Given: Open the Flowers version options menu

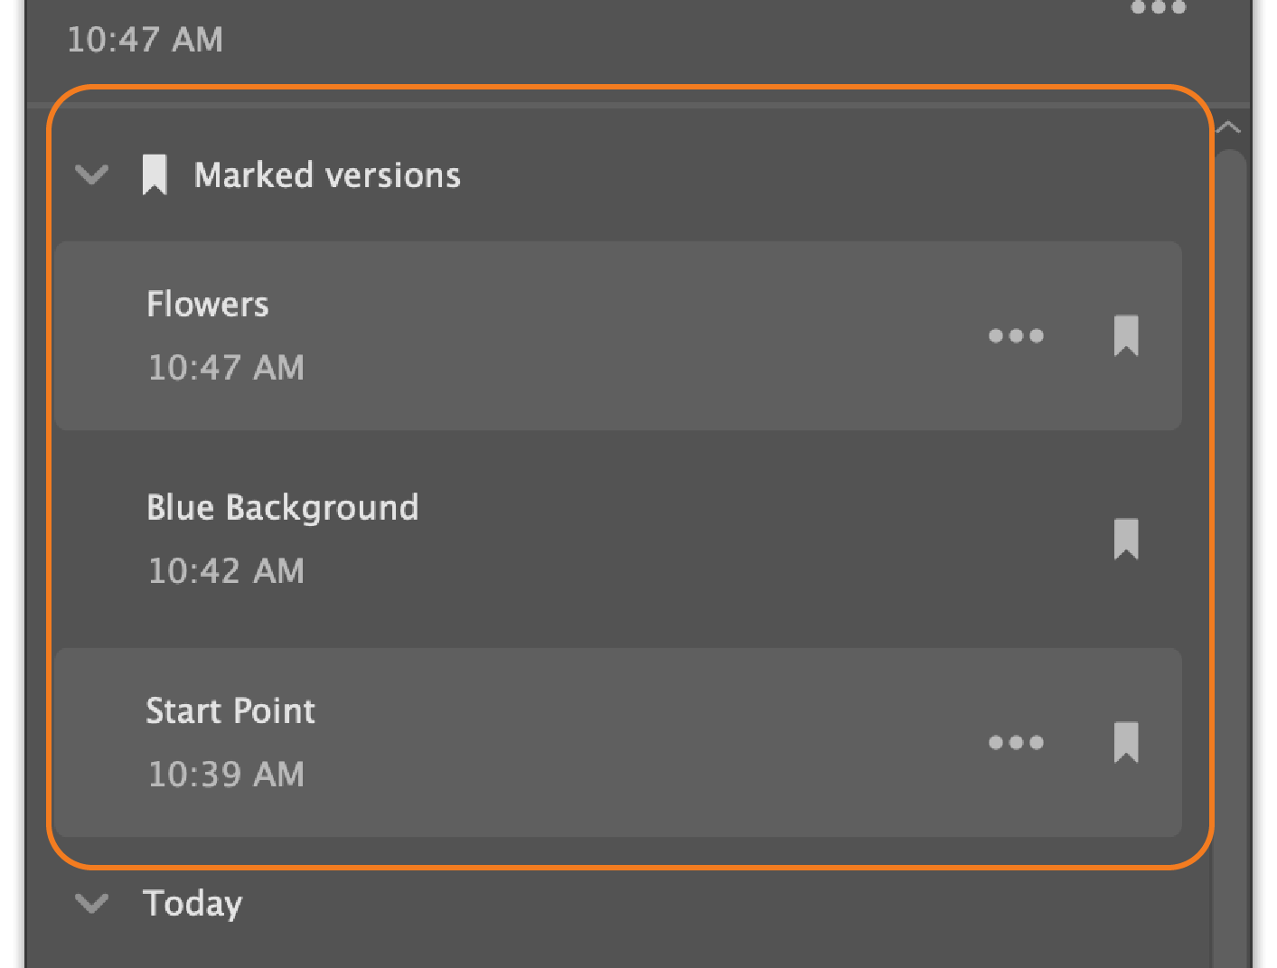Looking at the screenshot, I should (x=1016, y=336).
